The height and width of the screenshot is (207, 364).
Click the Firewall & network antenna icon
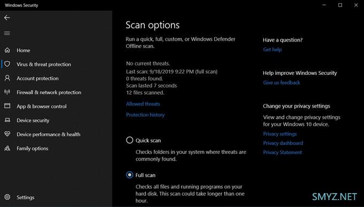coord(7,92)
